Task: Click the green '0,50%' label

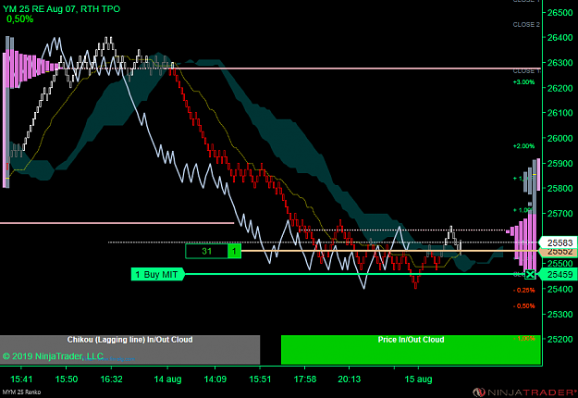Action: coord(20,19)
